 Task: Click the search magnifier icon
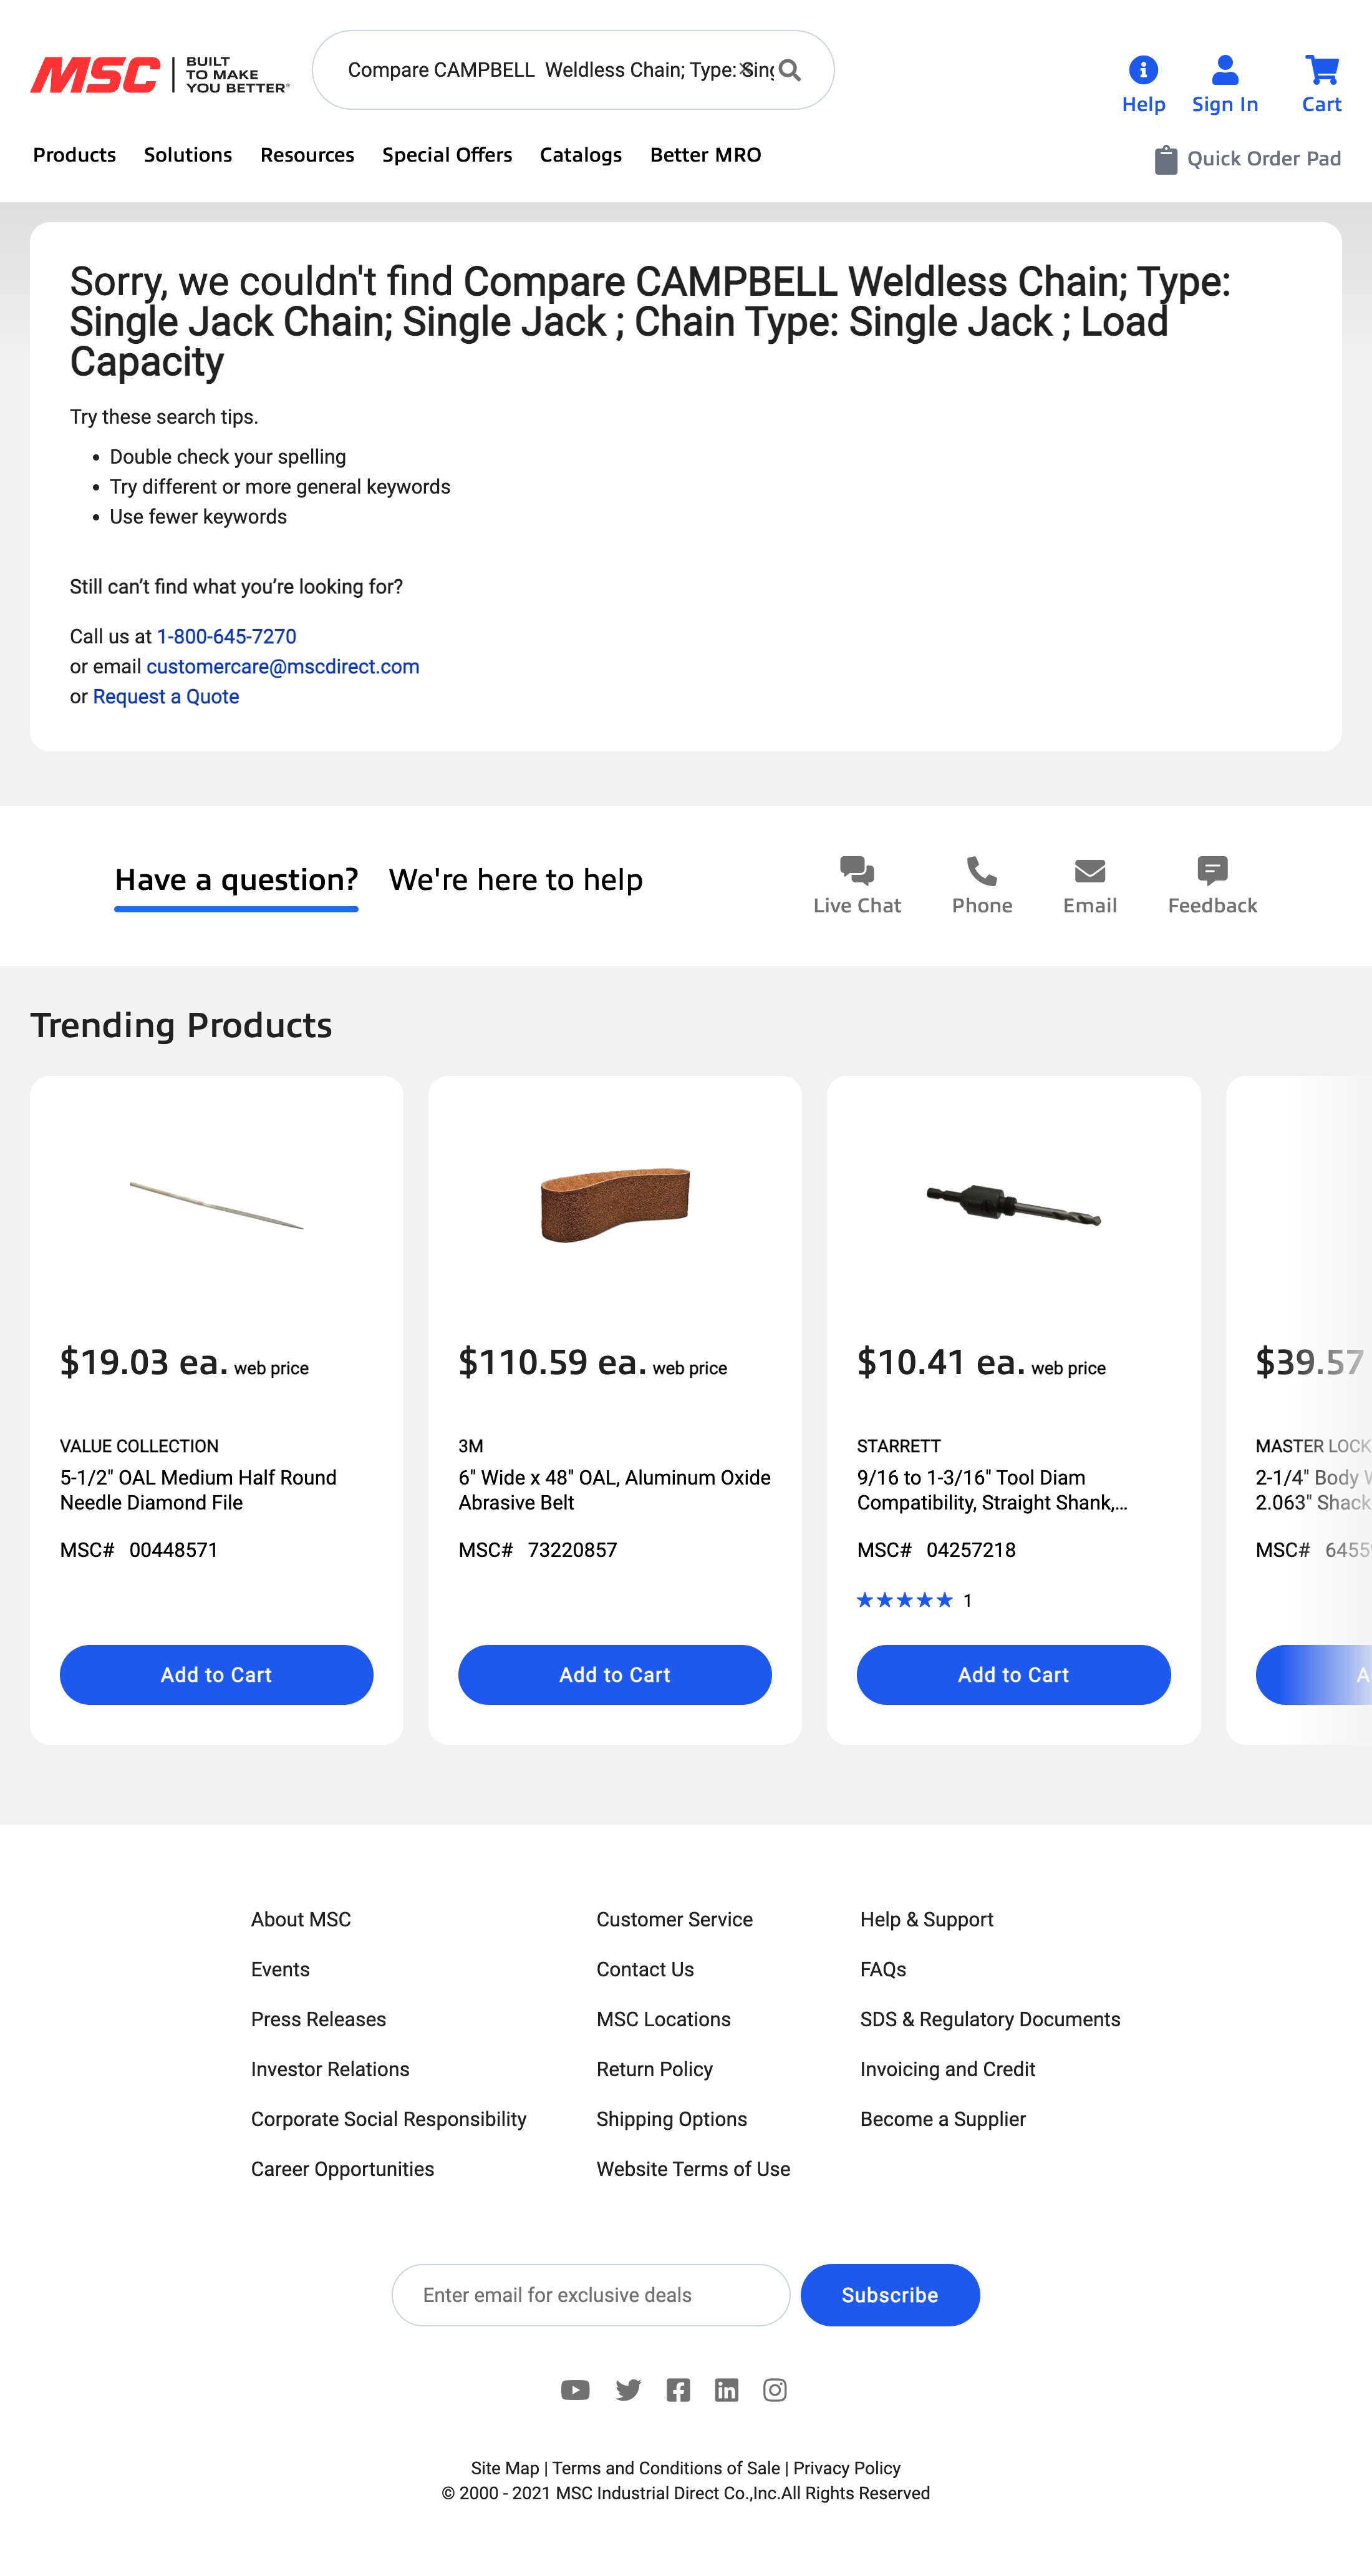[790, 70]
